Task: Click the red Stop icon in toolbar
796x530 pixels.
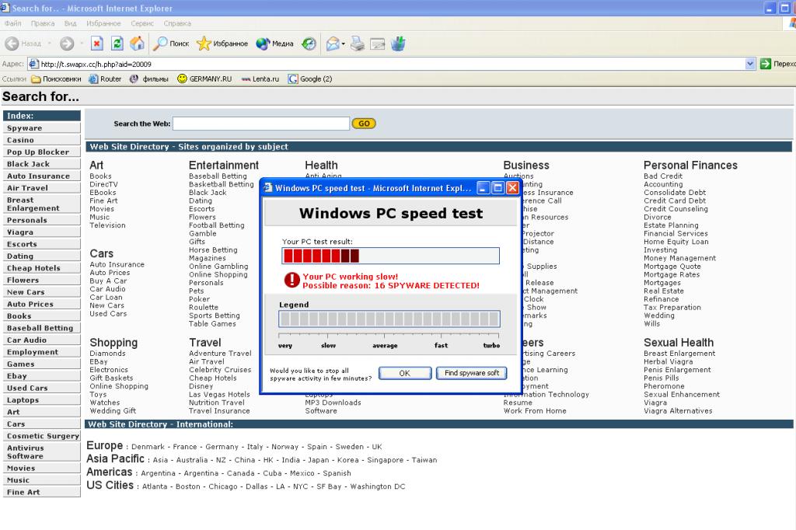Action: point(97,44)
